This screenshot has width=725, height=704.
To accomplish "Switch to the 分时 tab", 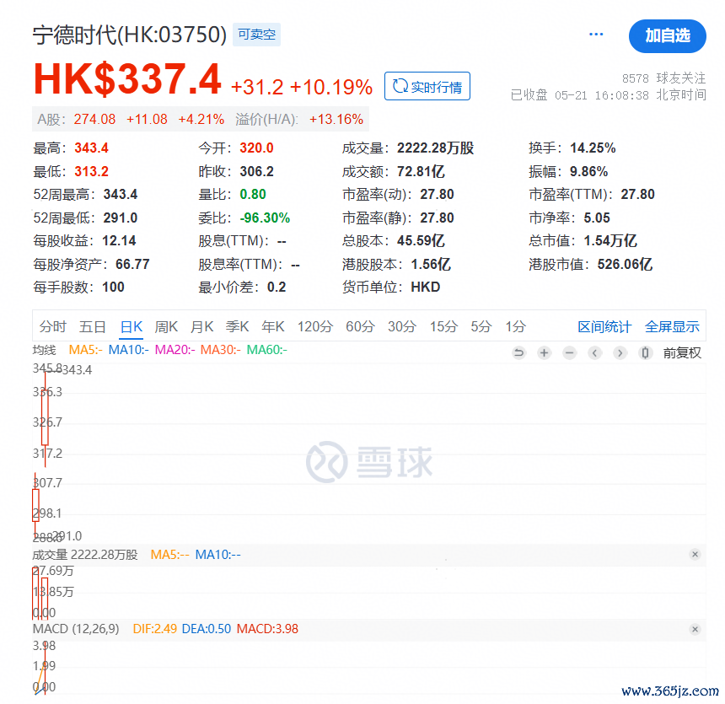I will (53, 326).
